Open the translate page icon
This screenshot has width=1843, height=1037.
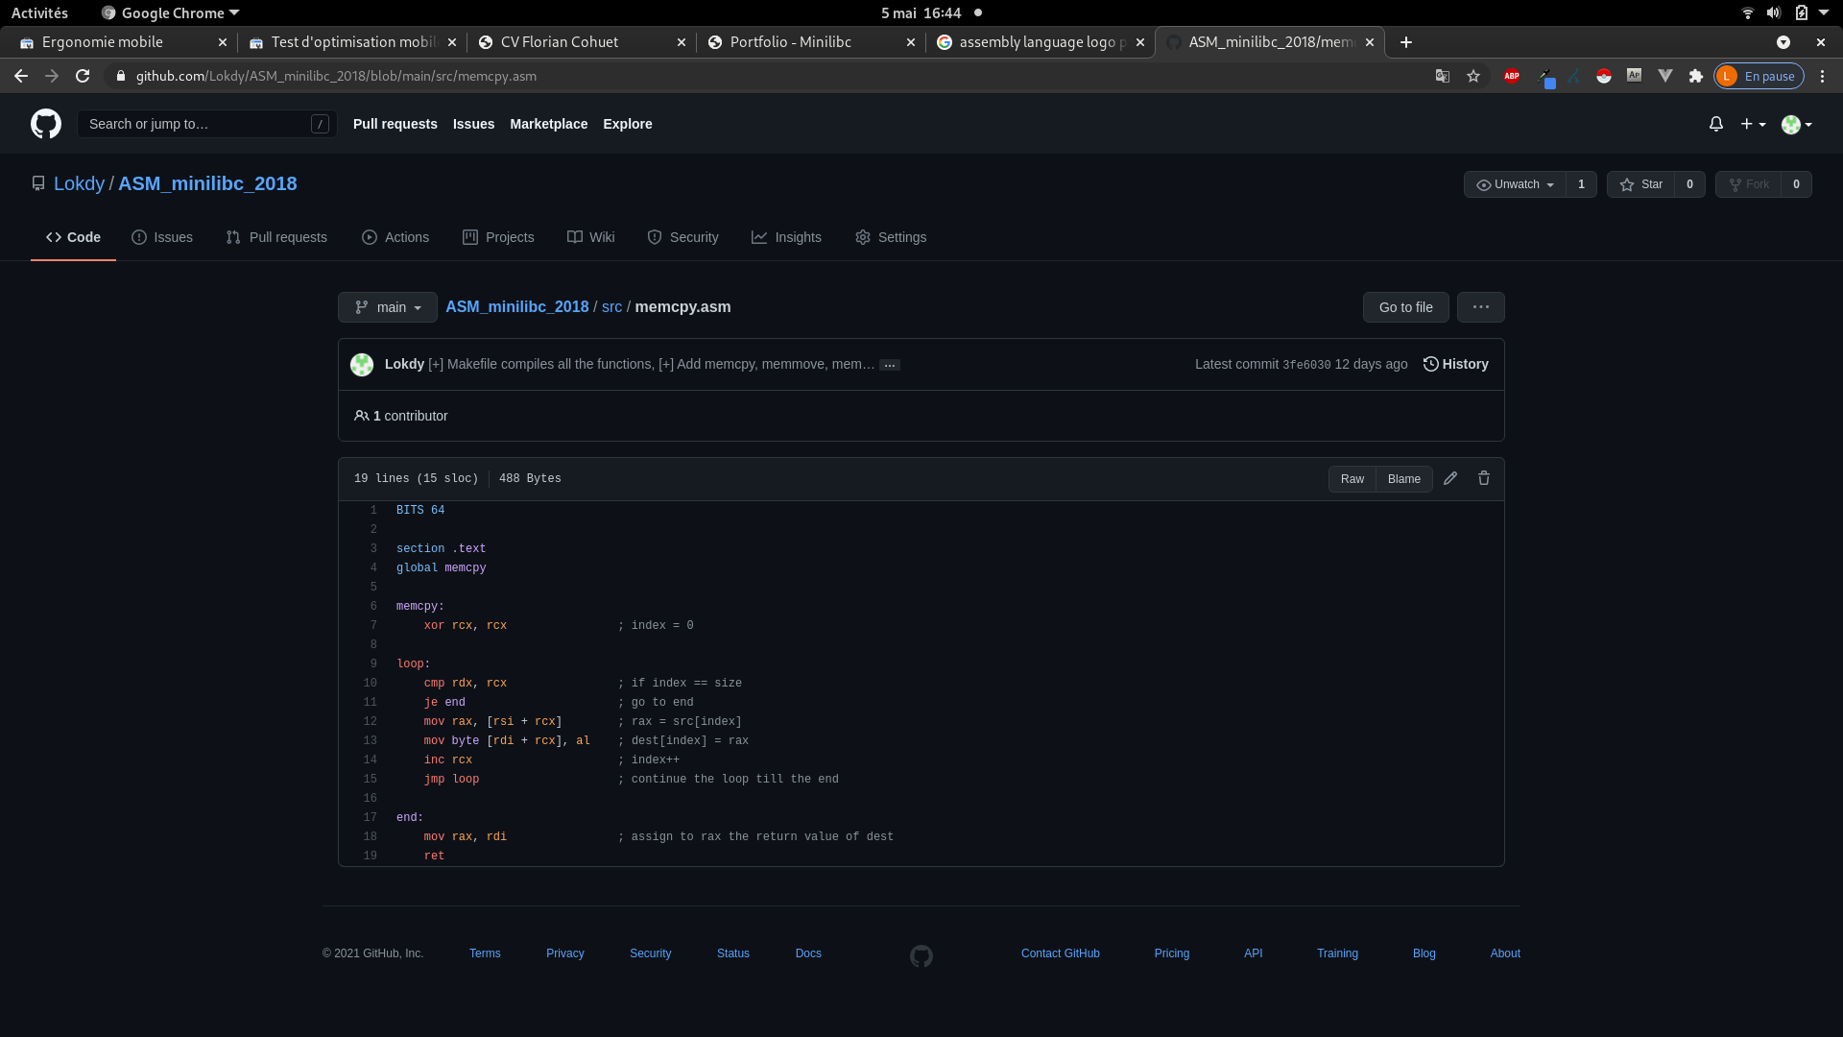coord(1442,76)
